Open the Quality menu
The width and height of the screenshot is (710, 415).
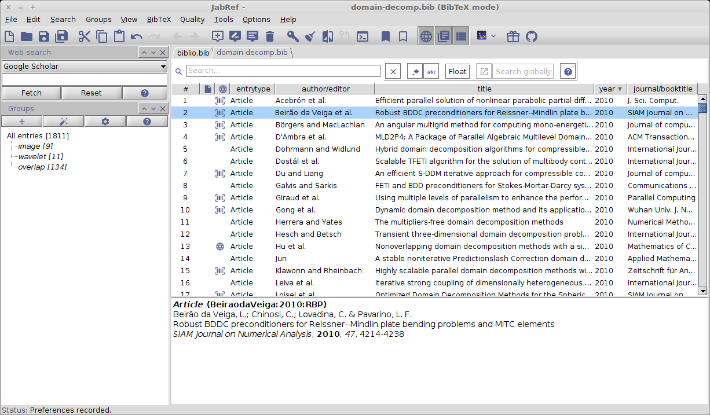[x=192, y=19]
